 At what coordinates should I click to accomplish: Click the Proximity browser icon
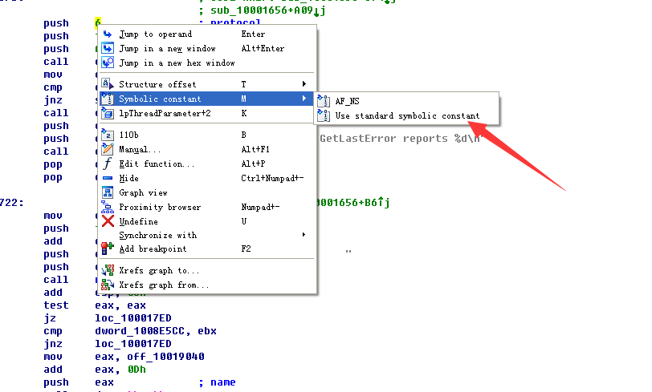click(x=108, y=207)
